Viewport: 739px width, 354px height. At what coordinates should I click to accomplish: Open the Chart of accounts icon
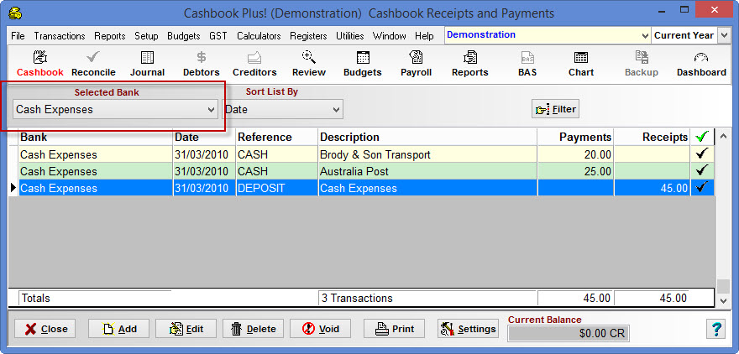tap(581, 65)
